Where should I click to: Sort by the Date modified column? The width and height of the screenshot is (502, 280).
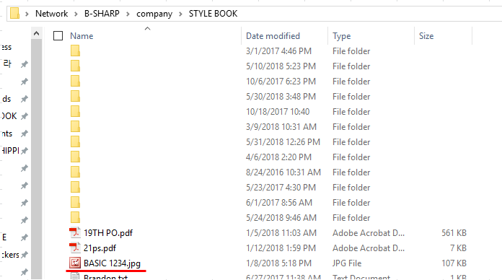pyautogui.click(x=273, y=36)
